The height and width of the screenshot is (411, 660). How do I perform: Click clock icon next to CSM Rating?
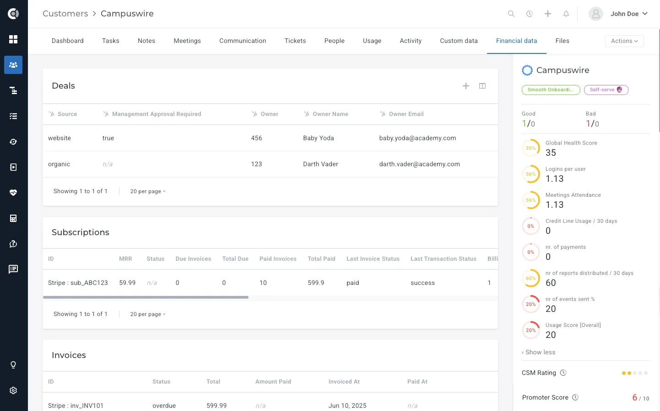coord(563,373)
